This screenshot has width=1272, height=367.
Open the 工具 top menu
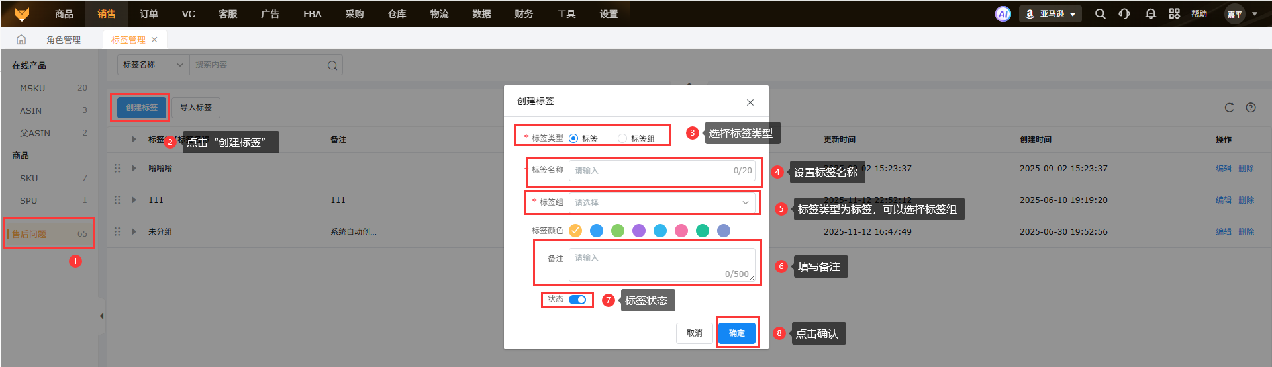click(566, 14)
